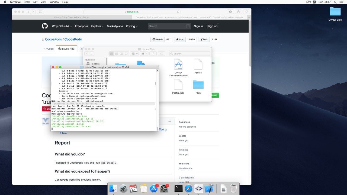347x195 pixels.
Task: Go back in Finder window
Action: [x=87, y=54]
